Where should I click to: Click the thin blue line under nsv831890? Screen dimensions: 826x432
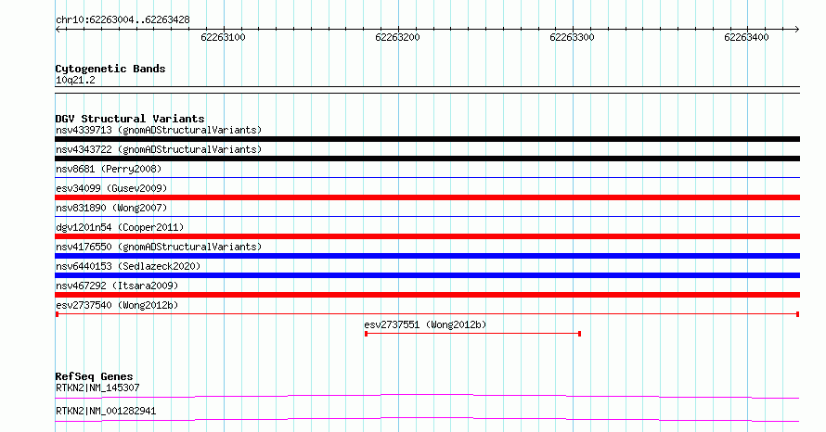coord(427,217)
